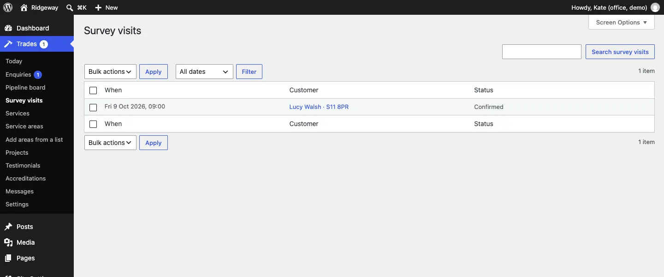Open the Trades Settings submenu item
Viewport: 664px width, 277px height.
pyautogui.click(x=17, y=204)
